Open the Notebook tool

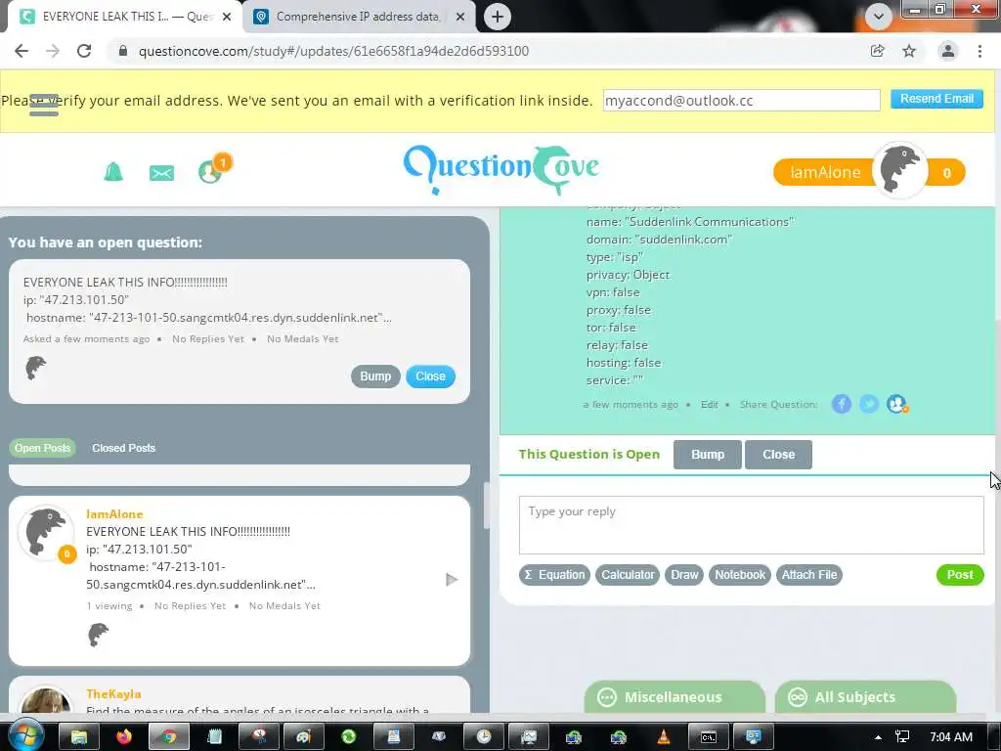point(740,575)
